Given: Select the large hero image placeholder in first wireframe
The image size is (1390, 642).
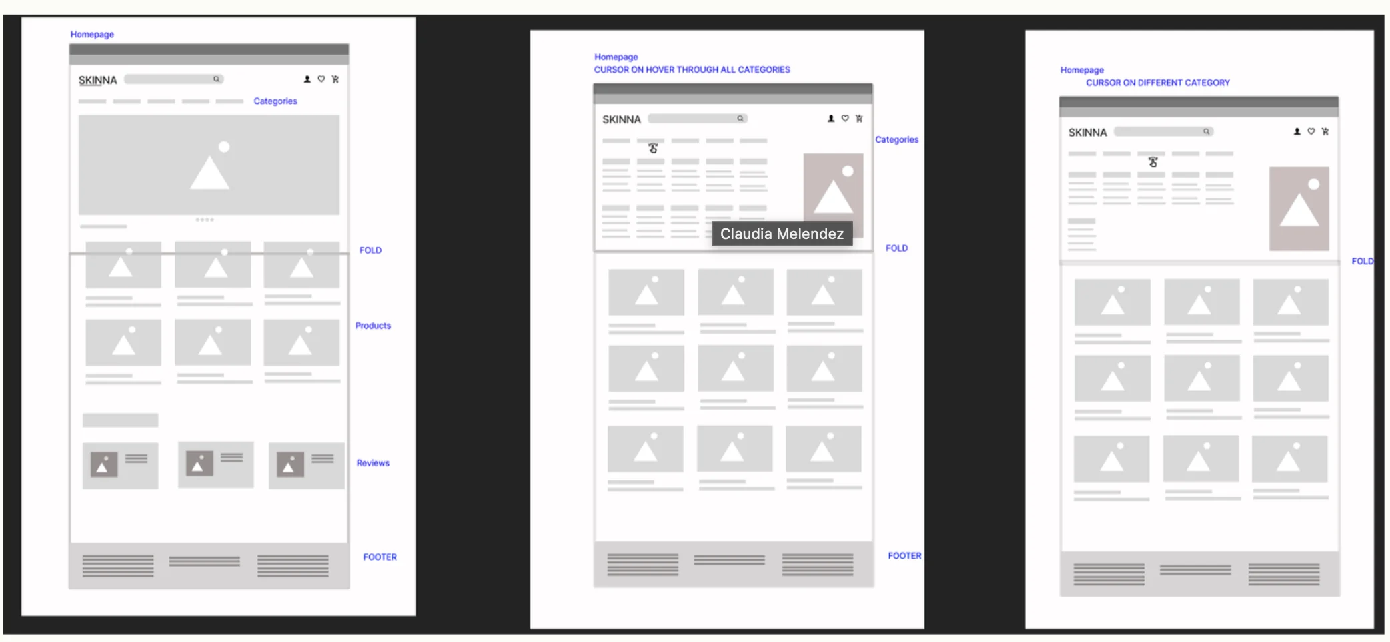Looking at the screenshot, I should (x=209, y=165).
